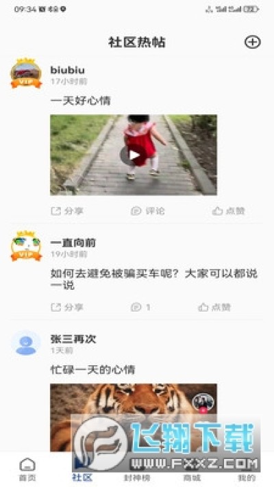Open 一直向前 user's VIP avatar
Viewport: 274px width, 487px height.
(x=26, y=246)
